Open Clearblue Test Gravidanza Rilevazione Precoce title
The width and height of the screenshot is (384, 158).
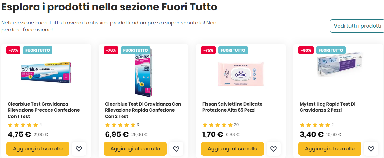click(x=44, y=110)
